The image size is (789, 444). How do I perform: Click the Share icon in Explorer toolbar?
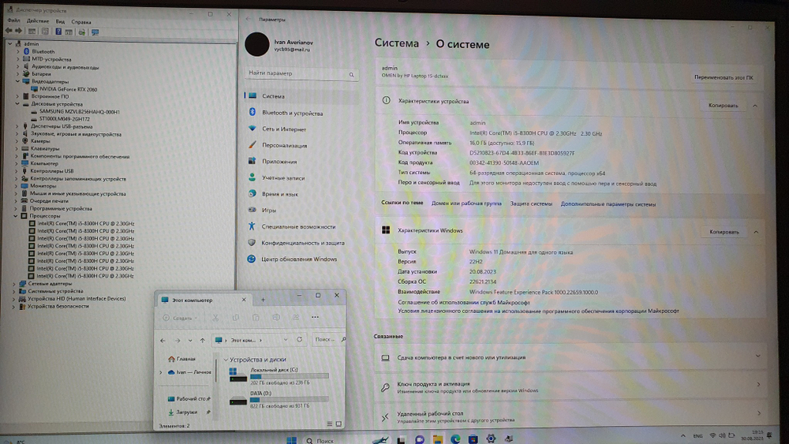(296, 317)
